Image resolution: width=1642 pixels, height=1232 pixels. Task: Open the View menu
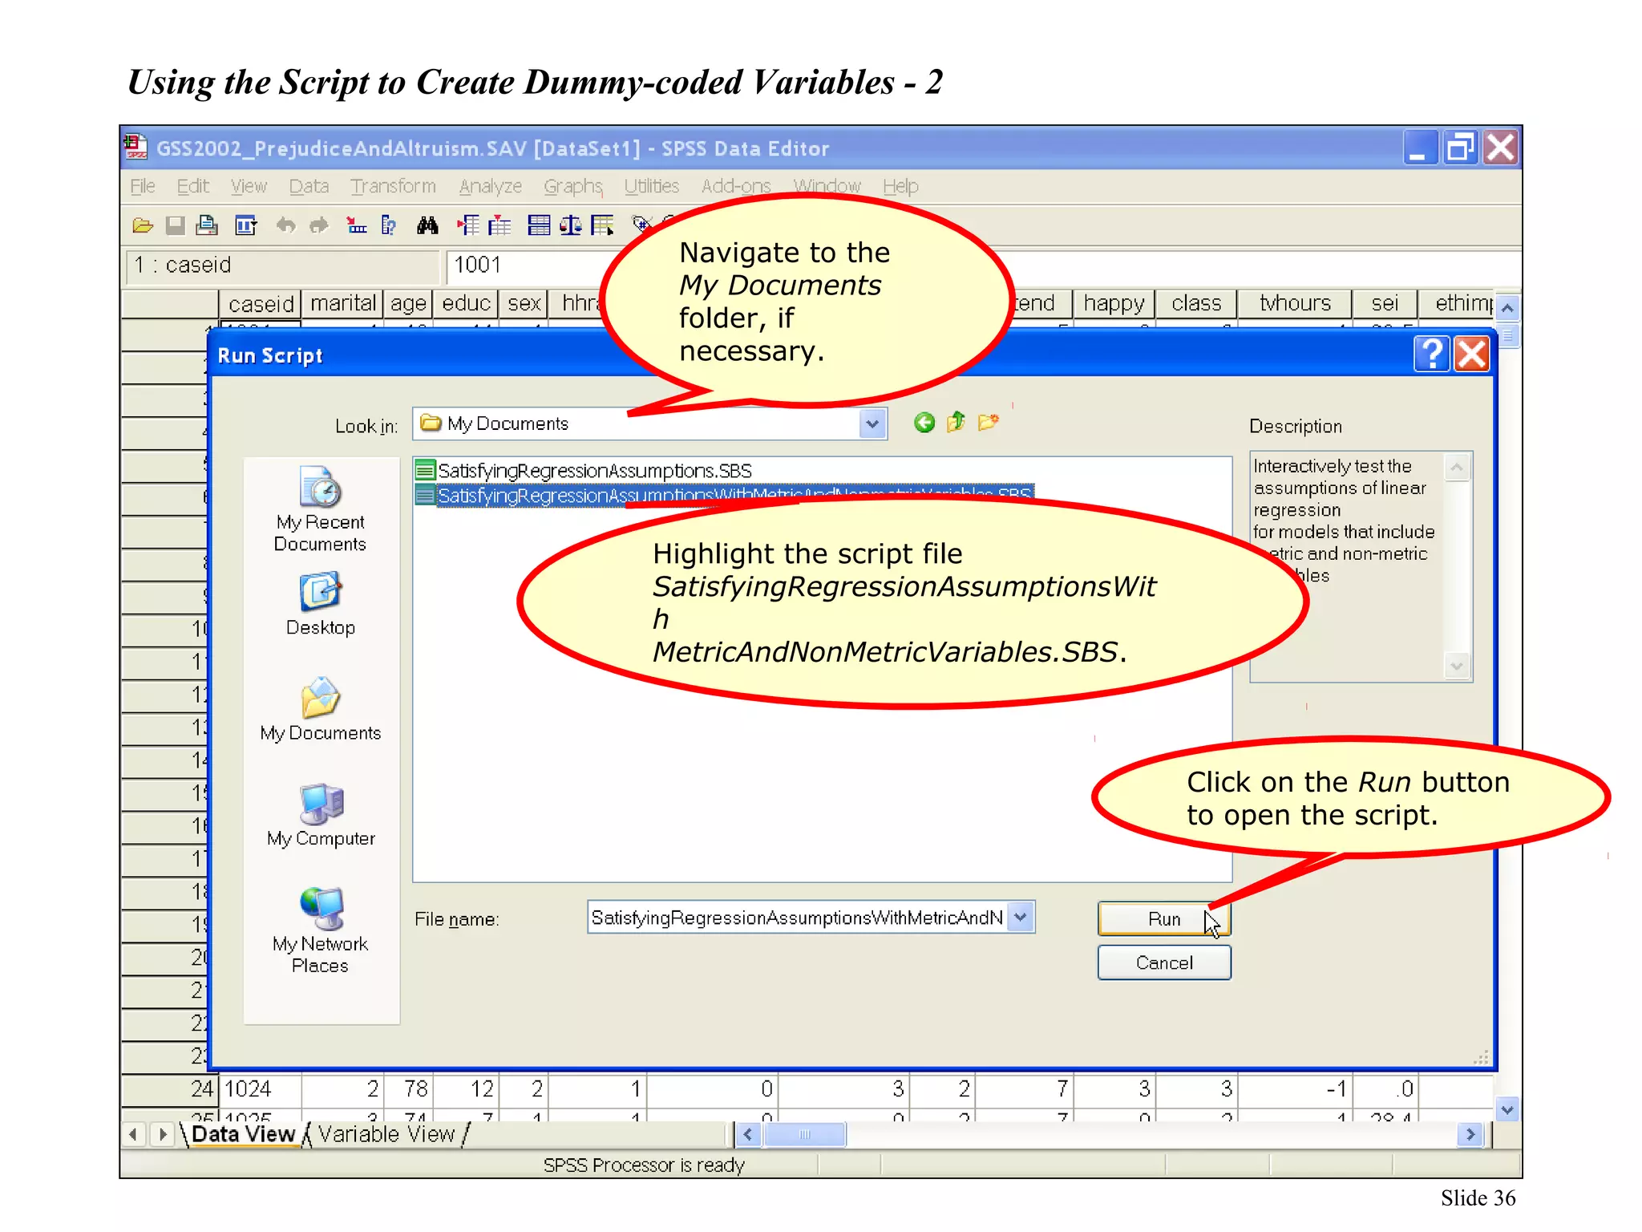coord(249,186)
